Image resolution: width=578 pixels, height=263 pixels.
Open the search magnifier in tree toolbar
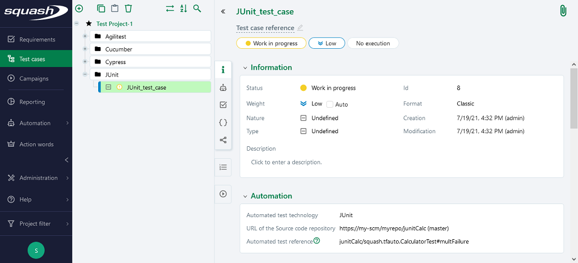[x=197, y=9]
